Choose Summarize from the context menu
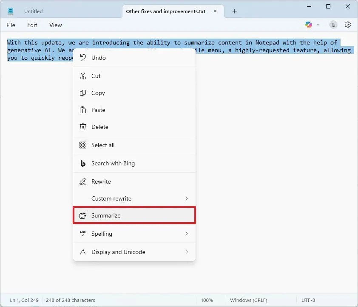This screenshot has height=307, width=358. click(106, 215)
